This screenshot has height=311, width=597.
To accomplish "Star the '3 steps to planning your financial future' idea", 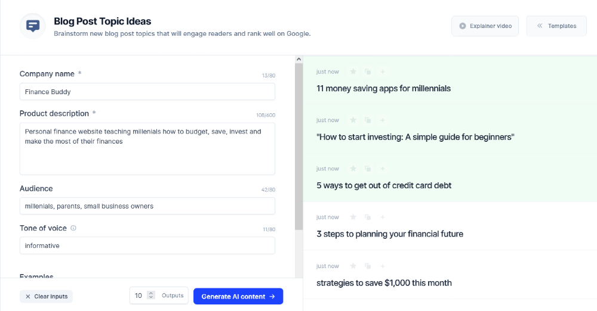I will click(x=353, y=217).
